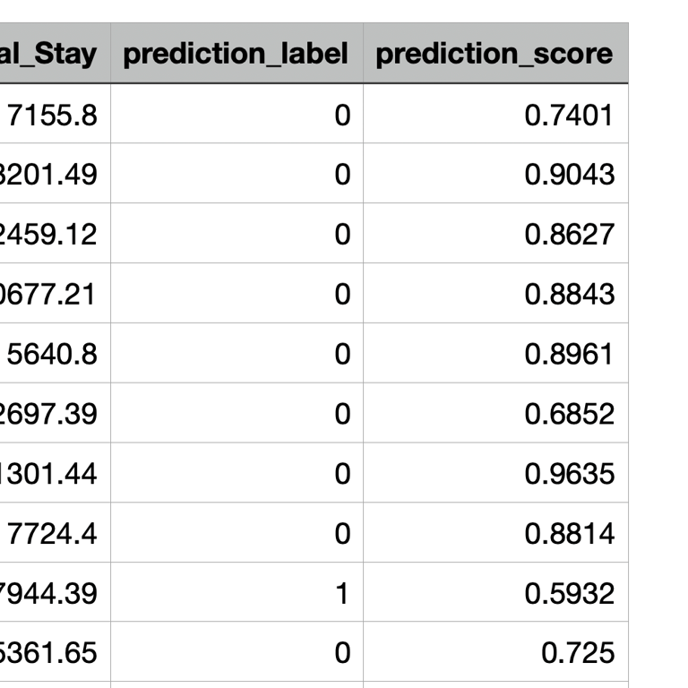688x688 pixels.
Task: Click the partially visible Stay column header
Action: click(56, 54)
